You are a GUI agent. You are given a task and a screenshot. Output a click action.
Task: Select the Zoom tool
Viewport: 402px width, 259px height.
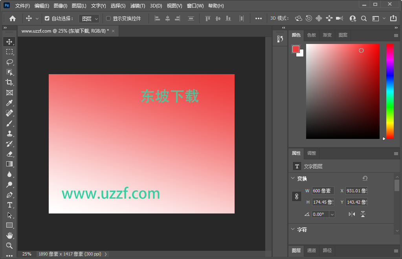(9, 246)
